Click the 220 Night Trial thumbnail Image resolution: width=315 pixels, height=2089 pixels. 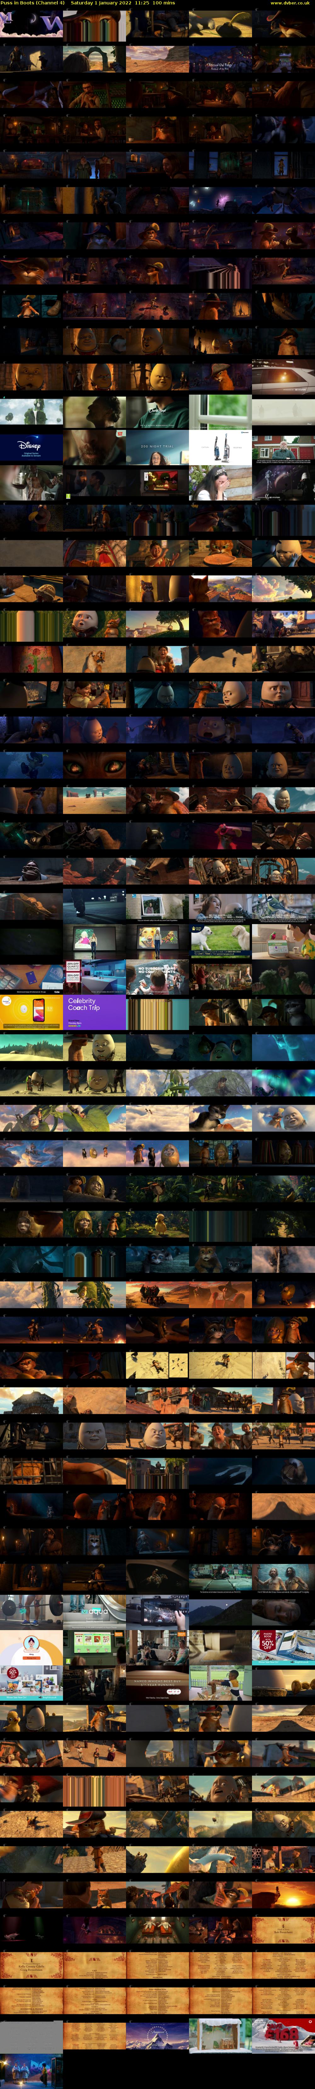tap(157, 447)
